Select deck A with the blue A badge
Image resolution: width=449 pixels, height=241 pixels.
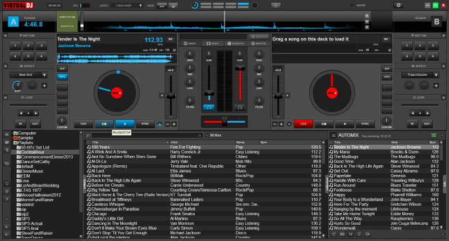[13, 22]
